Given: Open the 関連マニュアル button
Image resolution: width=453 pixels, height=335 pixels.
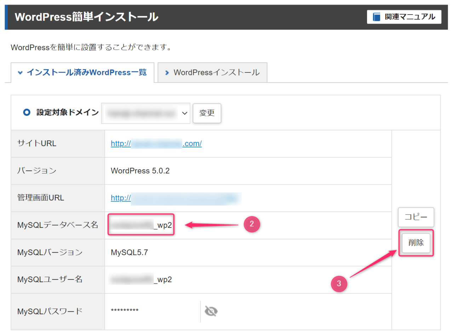Looking at the screenshot, I should tap(404, 17).
